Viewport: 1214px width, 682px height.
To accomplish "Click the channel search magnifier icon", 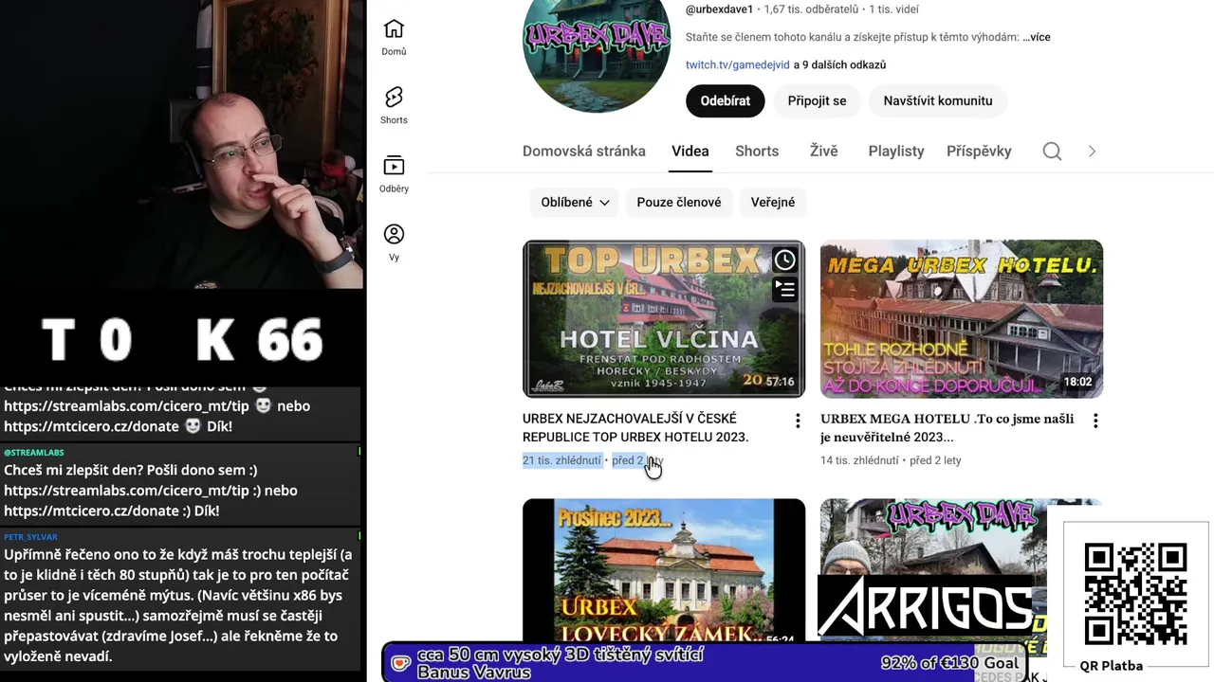I will [1052, 152].
